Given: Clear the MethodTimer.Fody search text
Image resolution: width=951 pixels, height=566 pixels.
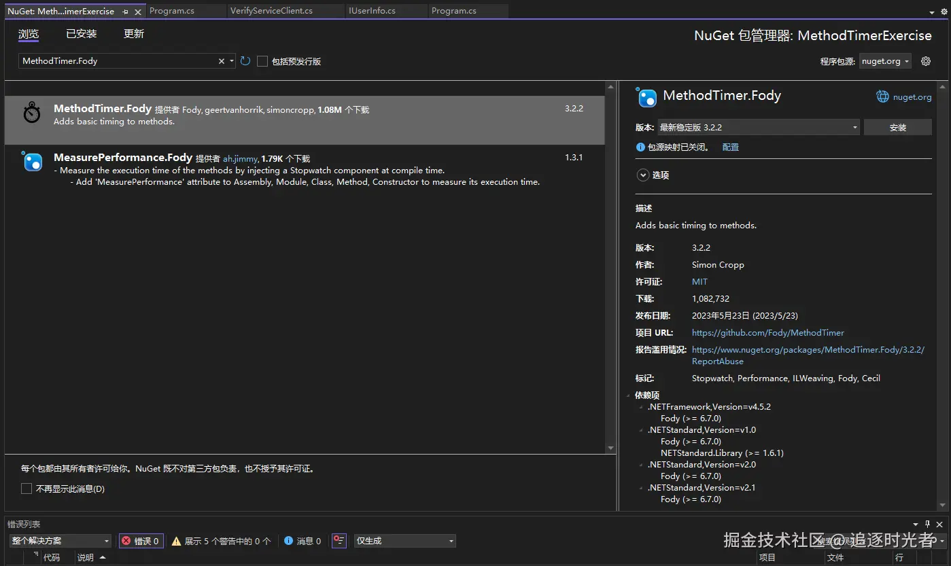Looking at the screenshot, I should pos(222,61).
